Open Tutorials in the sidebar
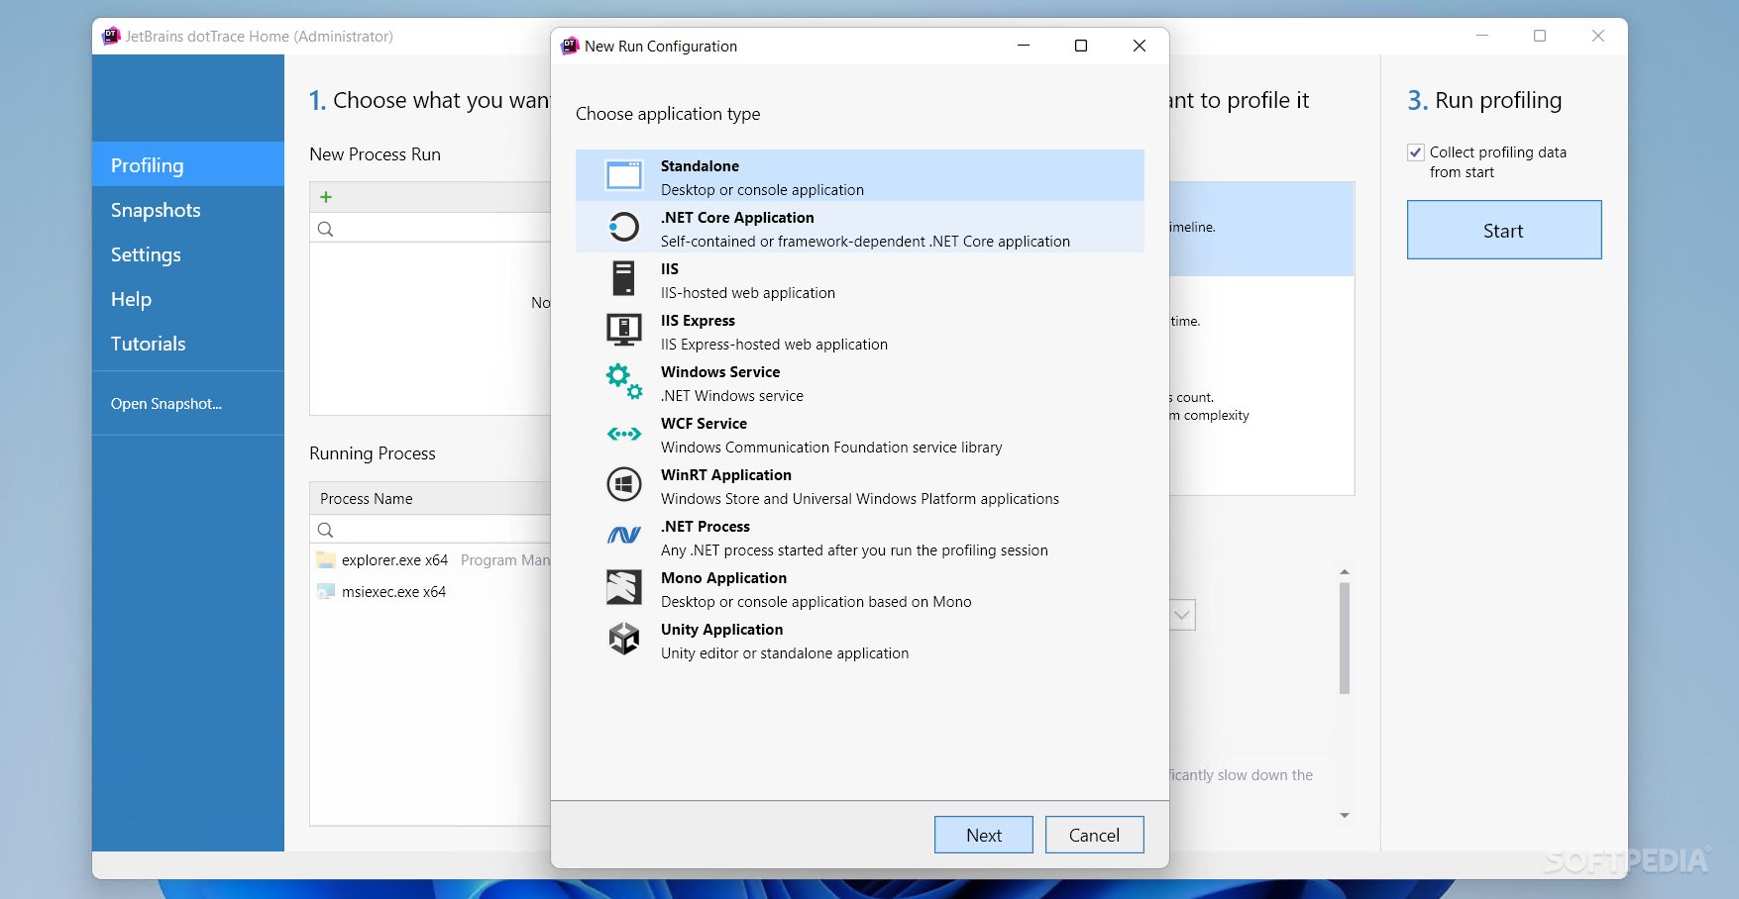 coord(188,344)
